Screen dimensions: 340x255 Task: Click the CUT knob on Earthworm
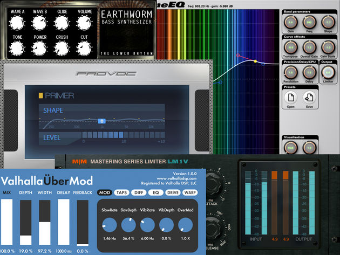coord(84,49)
